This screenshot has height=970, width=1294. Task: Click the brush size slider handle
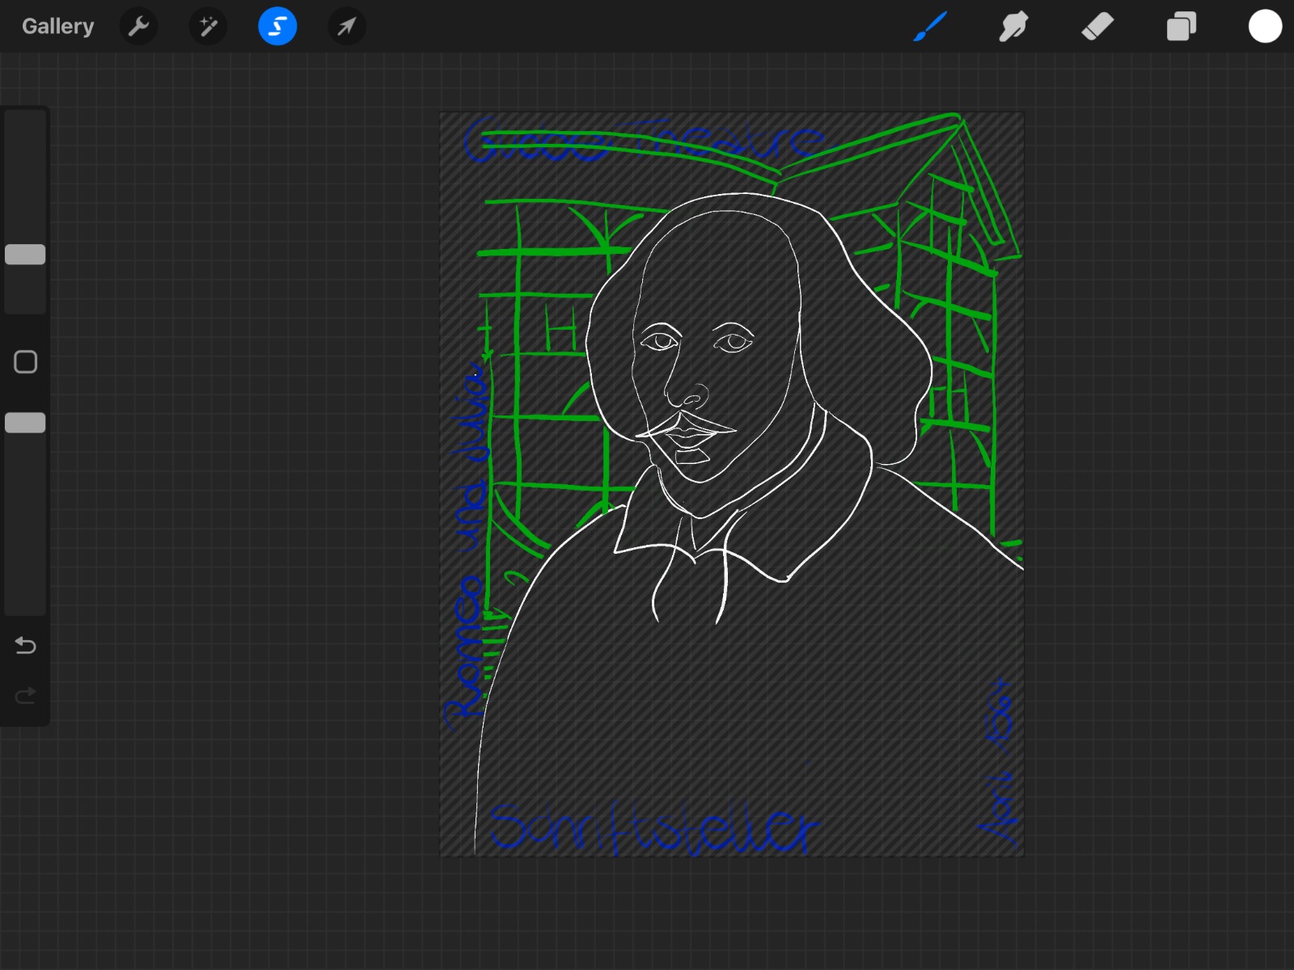(25, 255)
